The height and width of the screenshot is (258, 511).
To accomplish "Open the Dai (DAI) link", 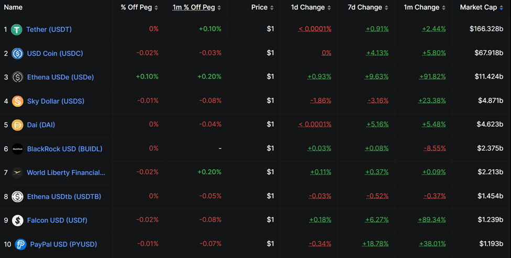I will pyautogui.click(x=41, y=125).
